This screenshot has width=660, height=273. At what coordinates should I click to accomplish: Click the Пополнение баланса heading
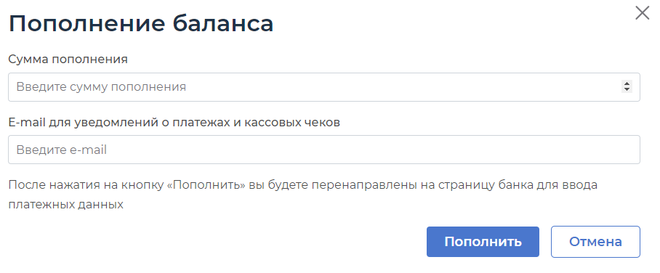click(x=141, y=23)
